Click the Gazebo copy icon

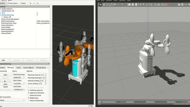tap(151, 5)
